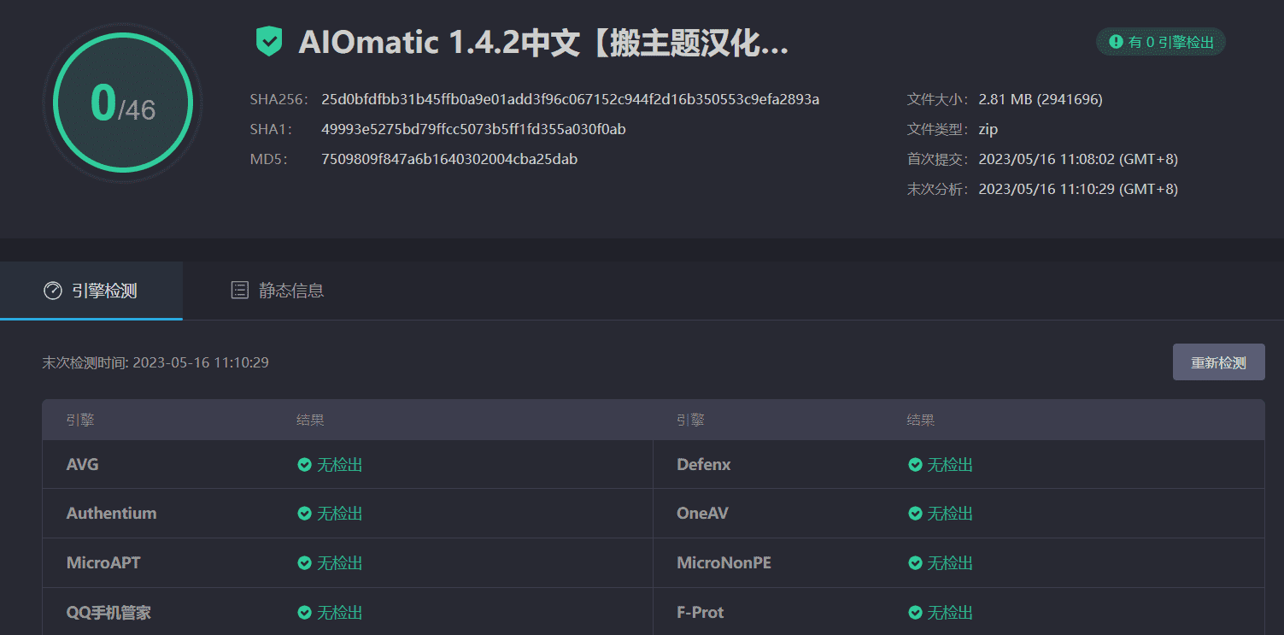Click the OneAV engine name
Image resolution: width=1284 pixels, height=635 pixels.
click(x=703, y=514)
